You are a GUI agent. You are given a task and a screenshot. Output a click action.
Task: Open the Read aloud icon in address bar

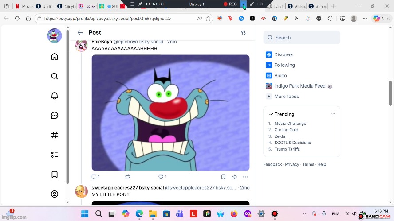coord(200,18)
